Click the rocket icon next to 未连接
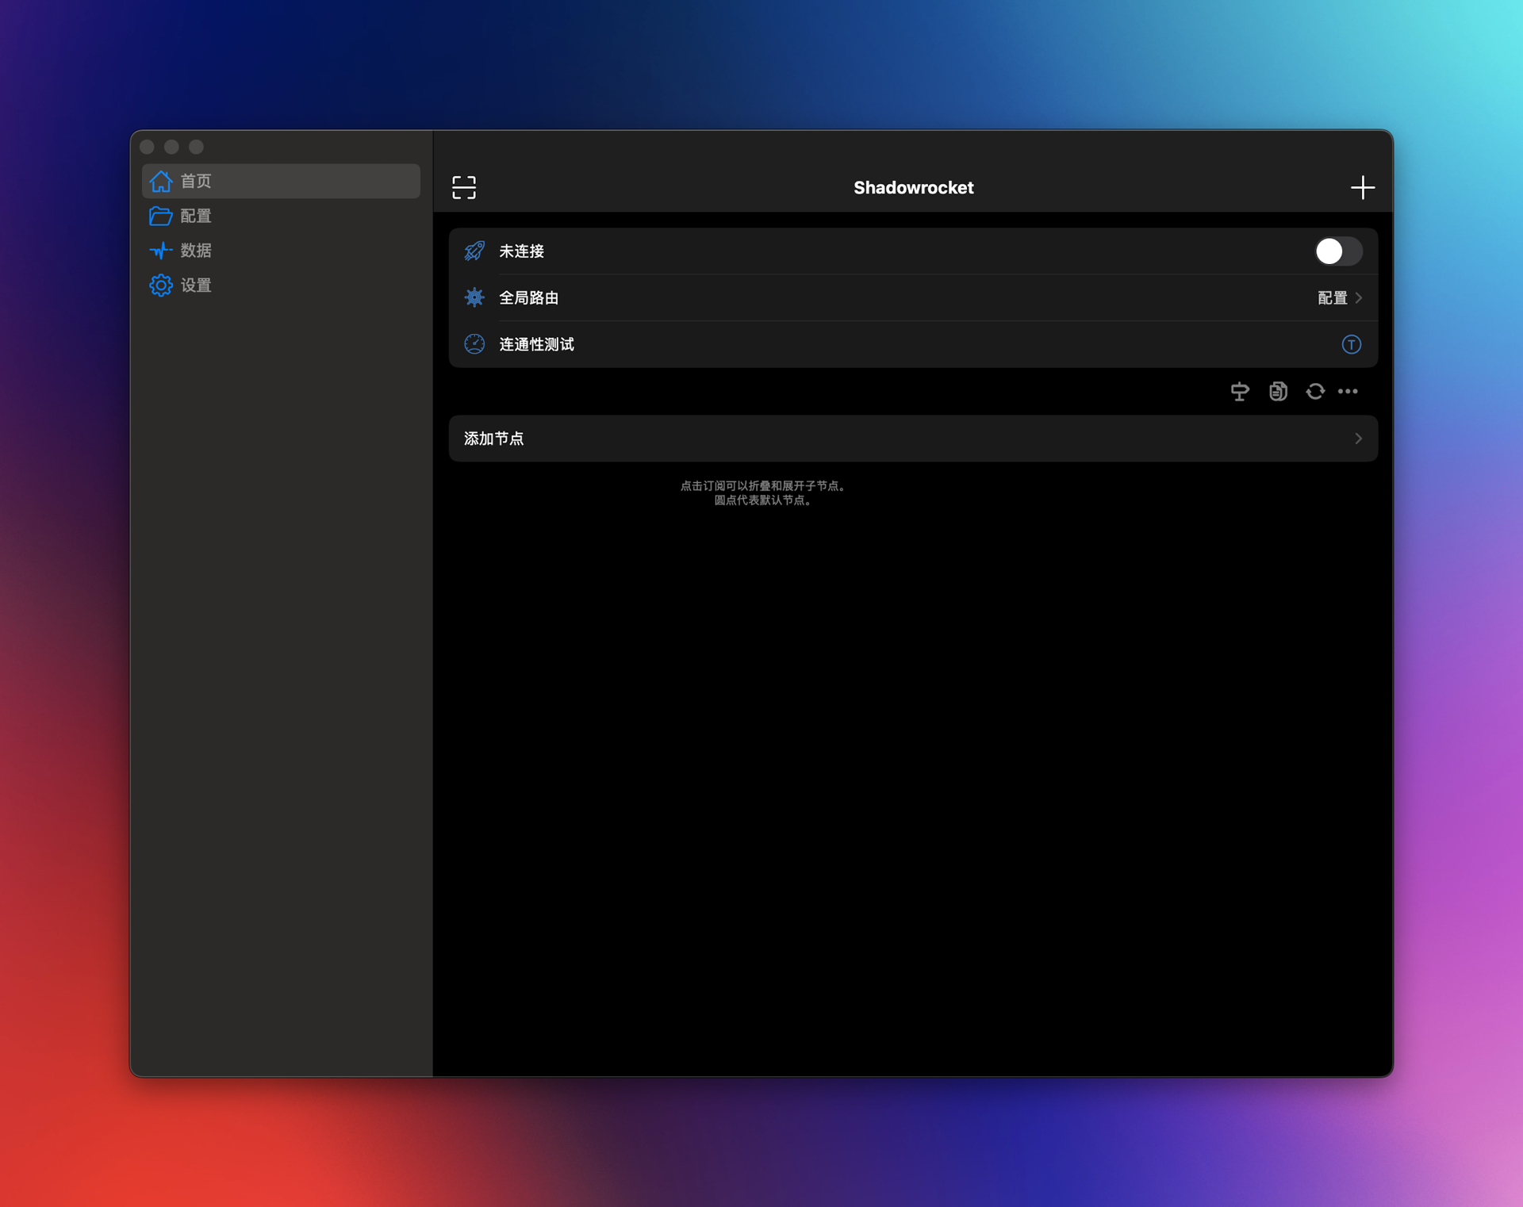This screenshot has height=1207, width=1523. pos(474,251)
